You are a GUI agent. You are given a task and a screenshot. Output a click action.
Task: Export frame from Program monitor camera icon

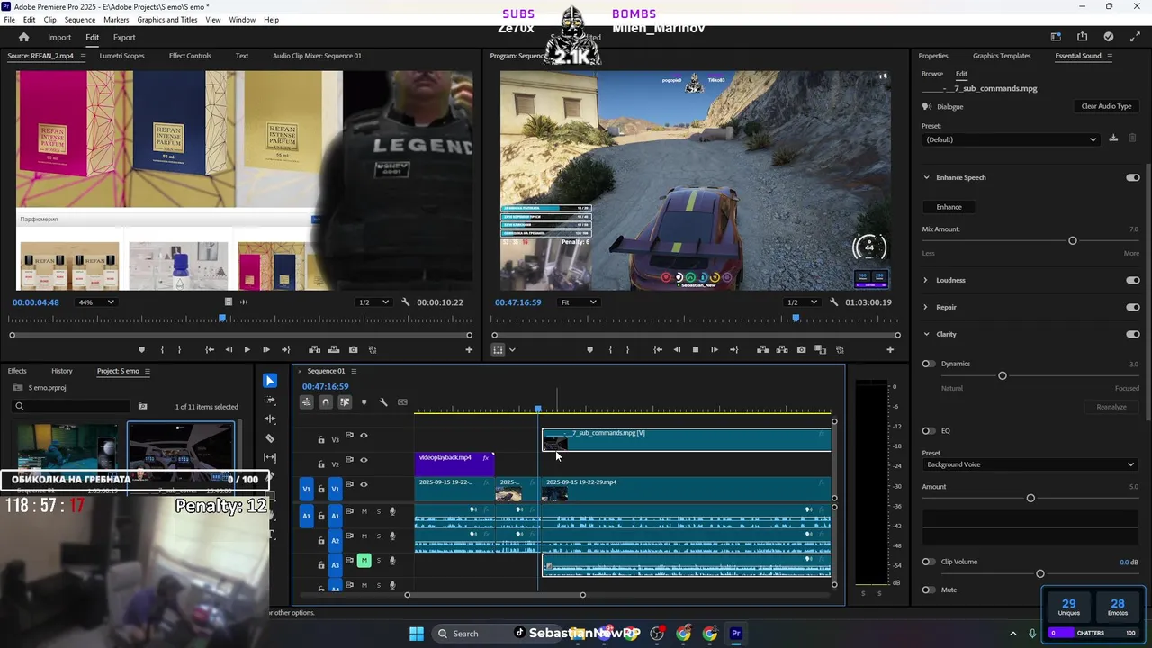click(801, 349)
